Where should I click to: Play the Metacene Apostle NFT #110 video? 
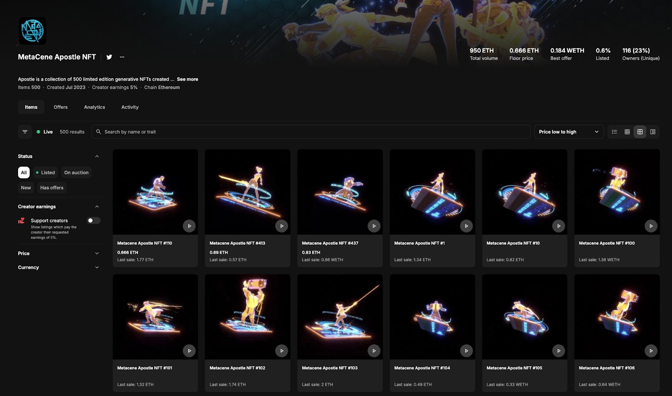click(x=189, y=226)
